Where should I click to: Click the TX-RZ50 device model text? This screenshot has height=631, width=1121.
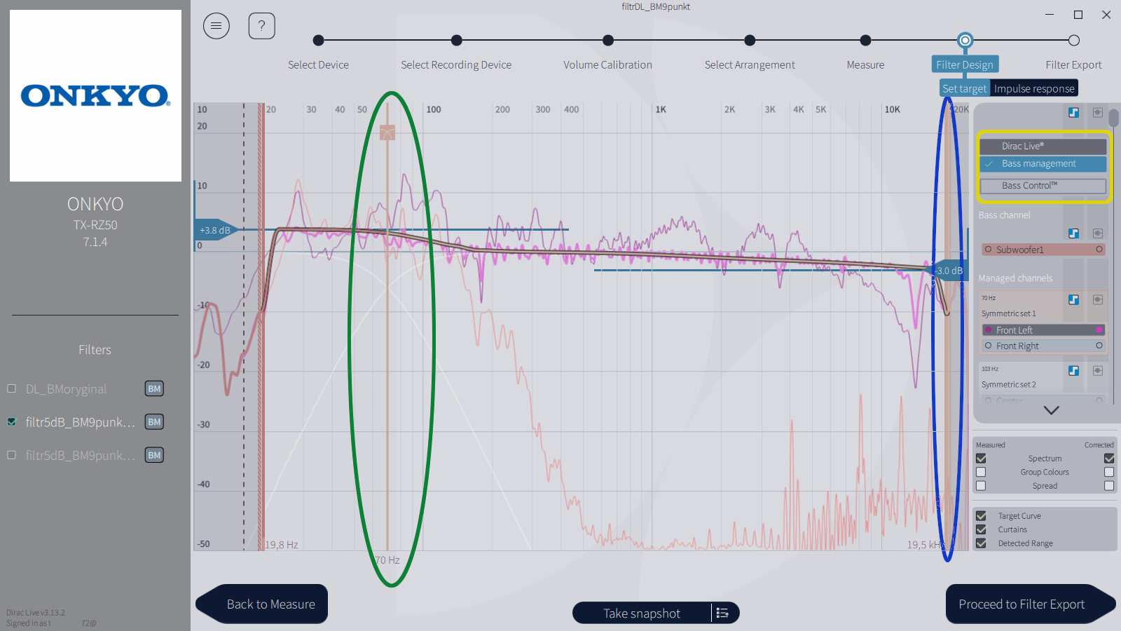pyautogui.click(x=95, y=225)
